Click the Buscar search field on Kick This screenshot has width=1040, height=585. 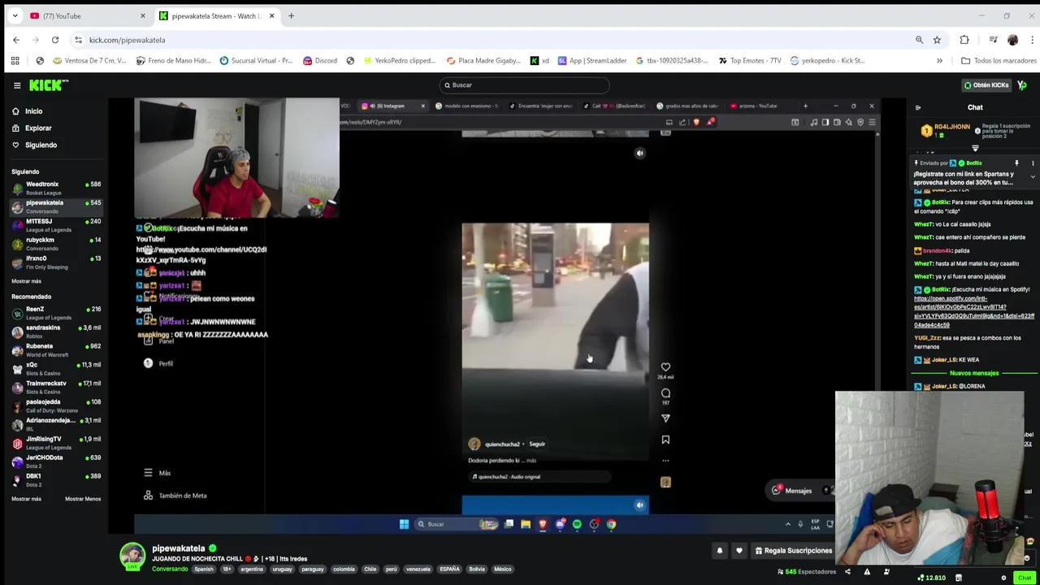tap(524, 85)
